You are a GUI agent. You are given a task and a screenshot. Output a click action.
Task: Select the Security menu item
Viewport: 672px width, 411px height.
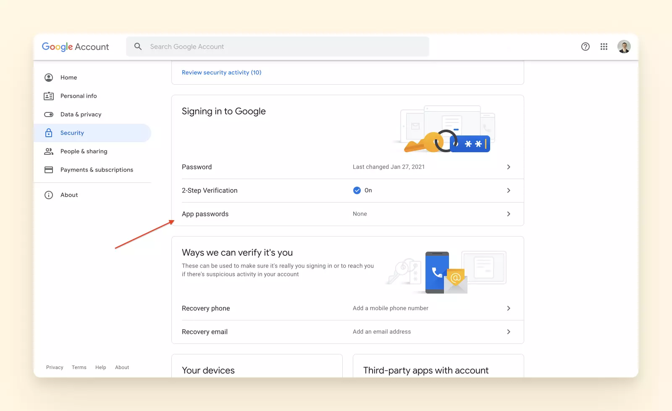pyautogui.click(x=92, y=133)
